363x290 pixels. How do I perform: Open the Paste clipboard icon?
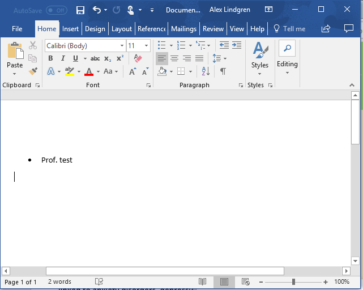click(15, 50)
